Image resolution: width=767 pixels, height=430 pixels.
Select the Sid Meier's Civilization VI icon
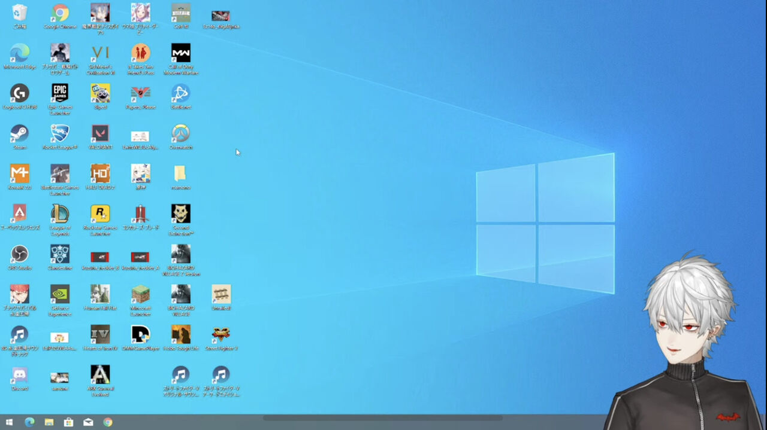point(100,53)
